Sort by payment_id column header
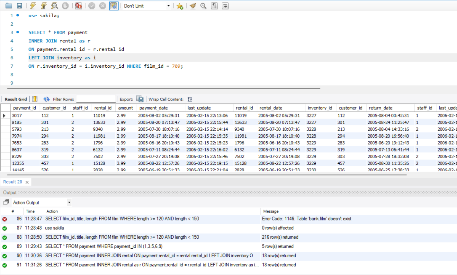Screen dimensions: 457x275 24,108
